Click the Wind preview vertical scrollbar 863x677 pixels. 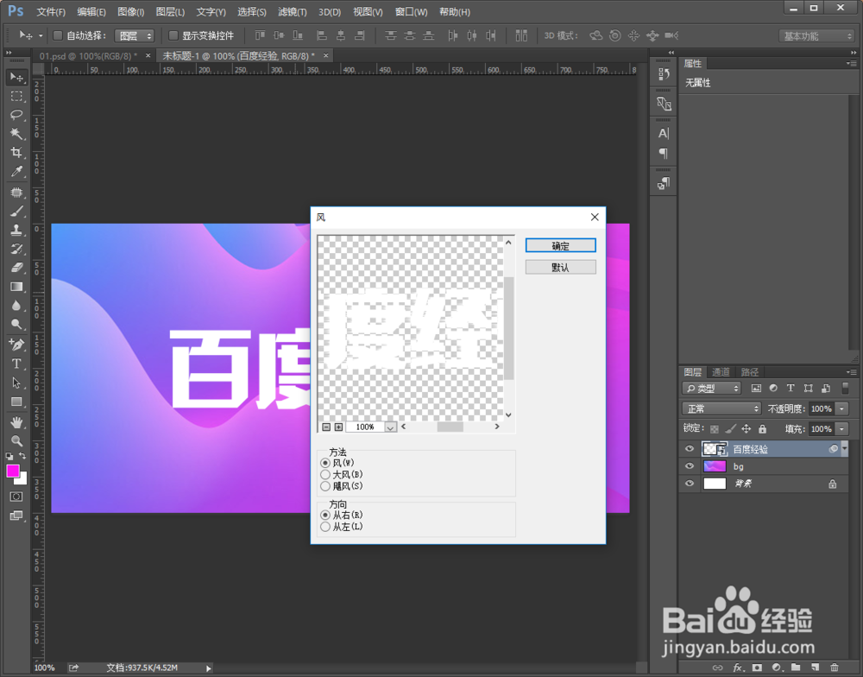(x=508, y=328)
